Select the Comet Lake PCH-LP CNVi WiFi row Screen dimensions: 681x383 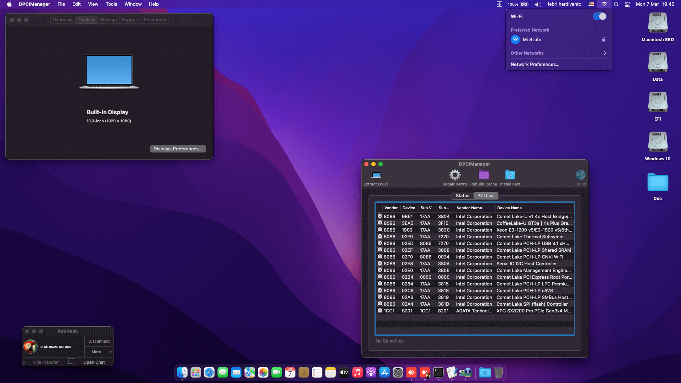point(475,257)
